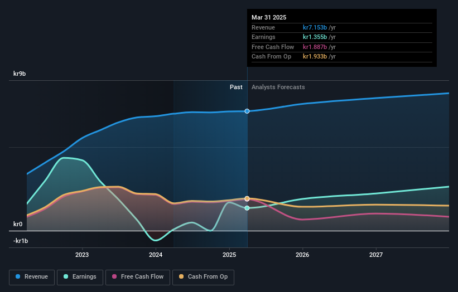Viewport: 458px width, 292px height.
Task: Select the teal Earnings data point marker
Action: click(x=247, y=208)
